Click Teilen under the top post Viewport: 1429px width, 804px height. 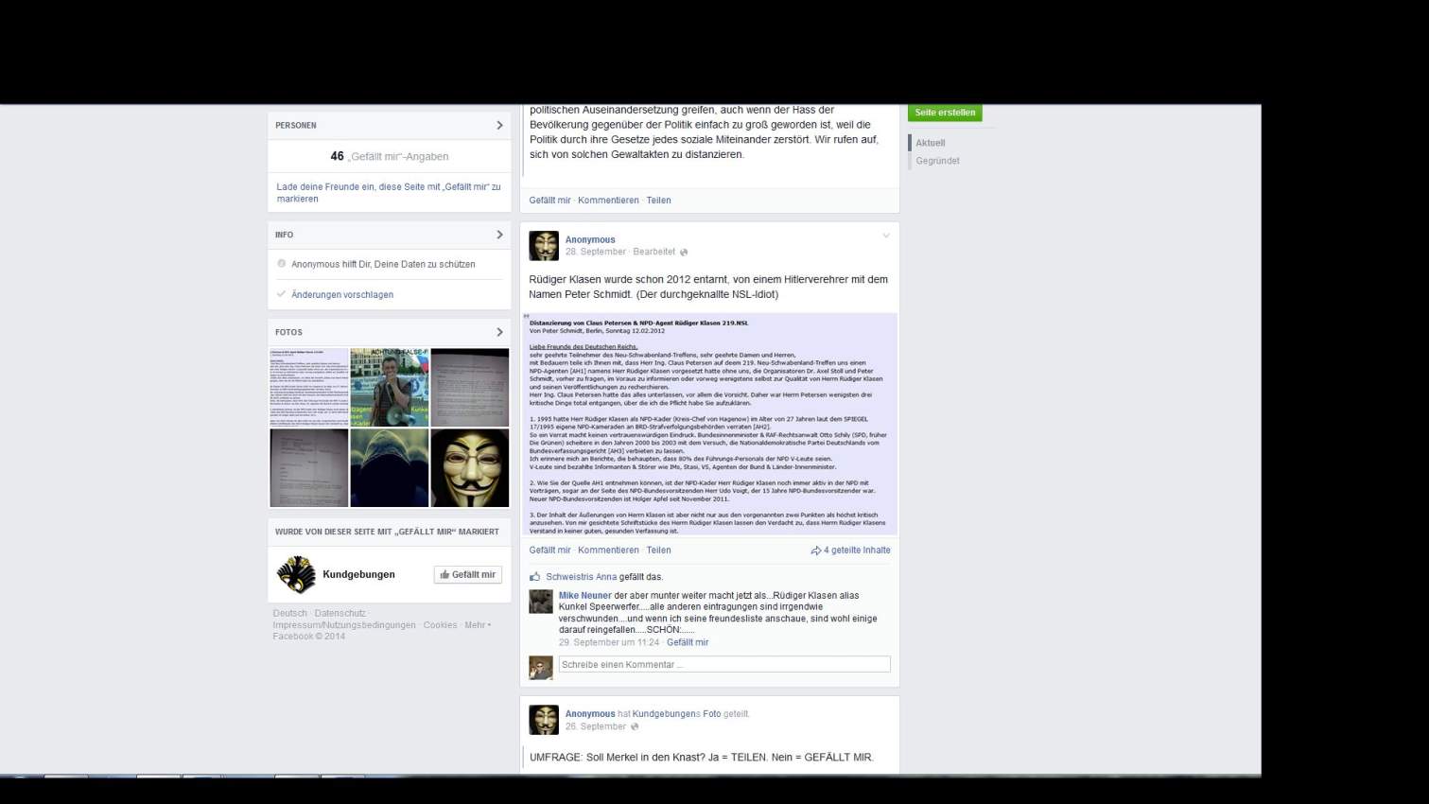(x=658, y=200)
